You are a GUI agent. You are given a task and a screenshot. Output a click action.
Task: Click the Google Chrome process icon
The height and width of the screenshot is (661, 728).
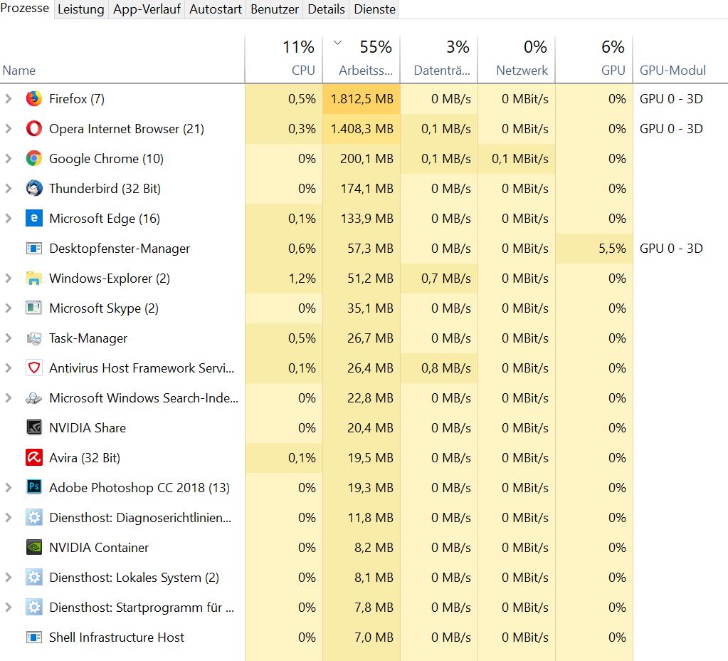click(x=34, y=159)
